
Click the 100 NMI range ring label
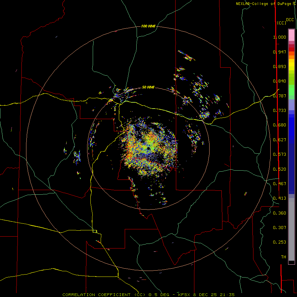point(148,26)
